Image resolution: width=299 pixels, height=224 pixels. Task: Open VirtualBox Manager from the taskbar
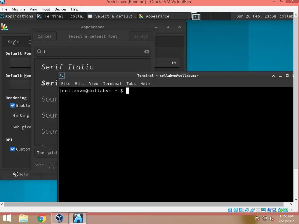coord(59,218)
